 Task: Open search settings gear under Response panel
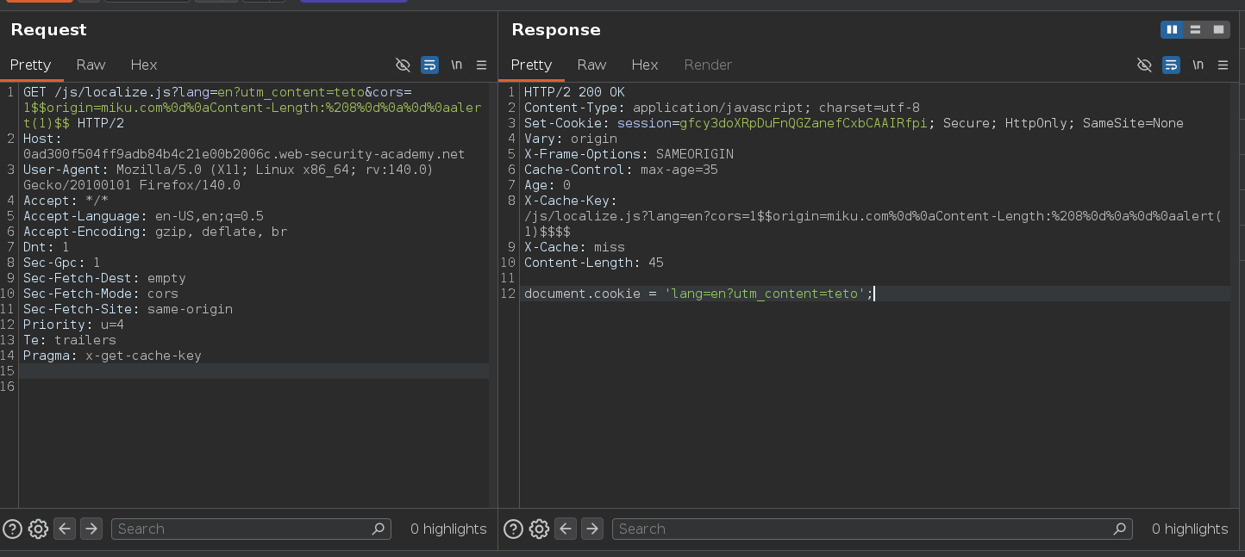coord(539,529)
